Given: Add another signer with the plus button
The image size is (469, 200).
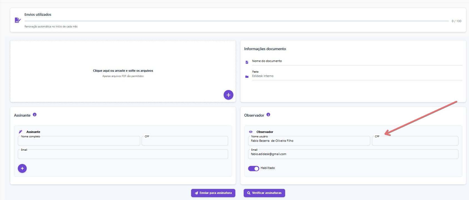Looking at the screenshot, I should 22,168.
